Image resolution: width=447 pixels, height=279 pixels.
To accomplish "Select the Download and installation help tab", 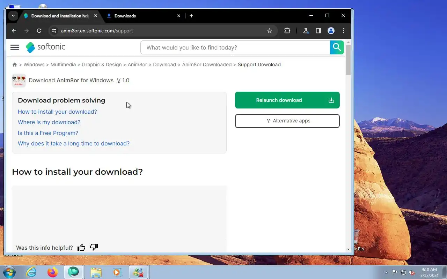I will (60, 16).
